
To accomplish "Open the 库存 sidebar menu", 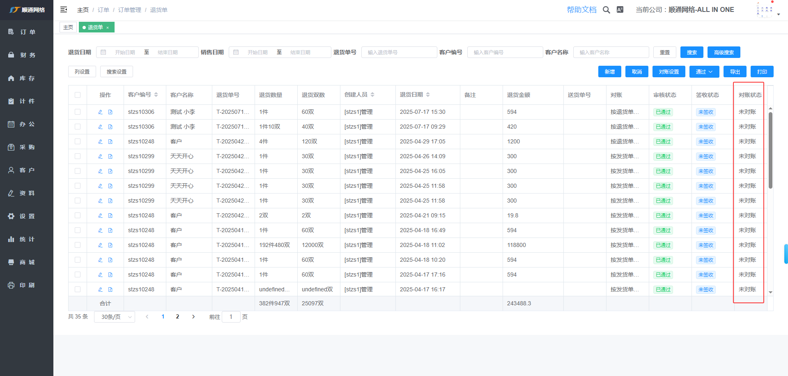I will pyautogui.click(x=27, y=78).
